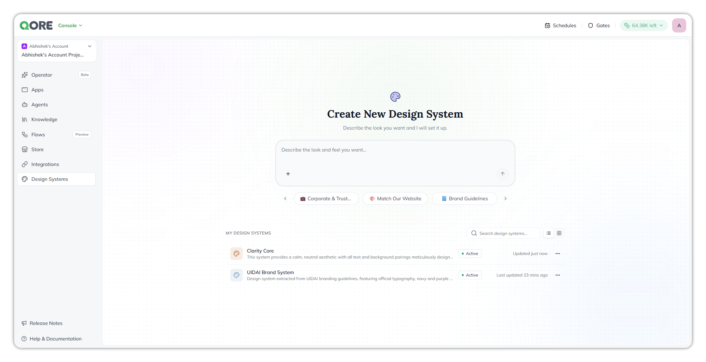
Task: Open Release Notes
Action: point(42,323)
